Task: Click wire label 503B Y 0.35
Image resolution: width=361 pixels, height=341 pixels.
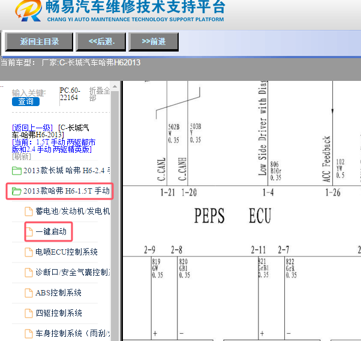Action: 195,133
